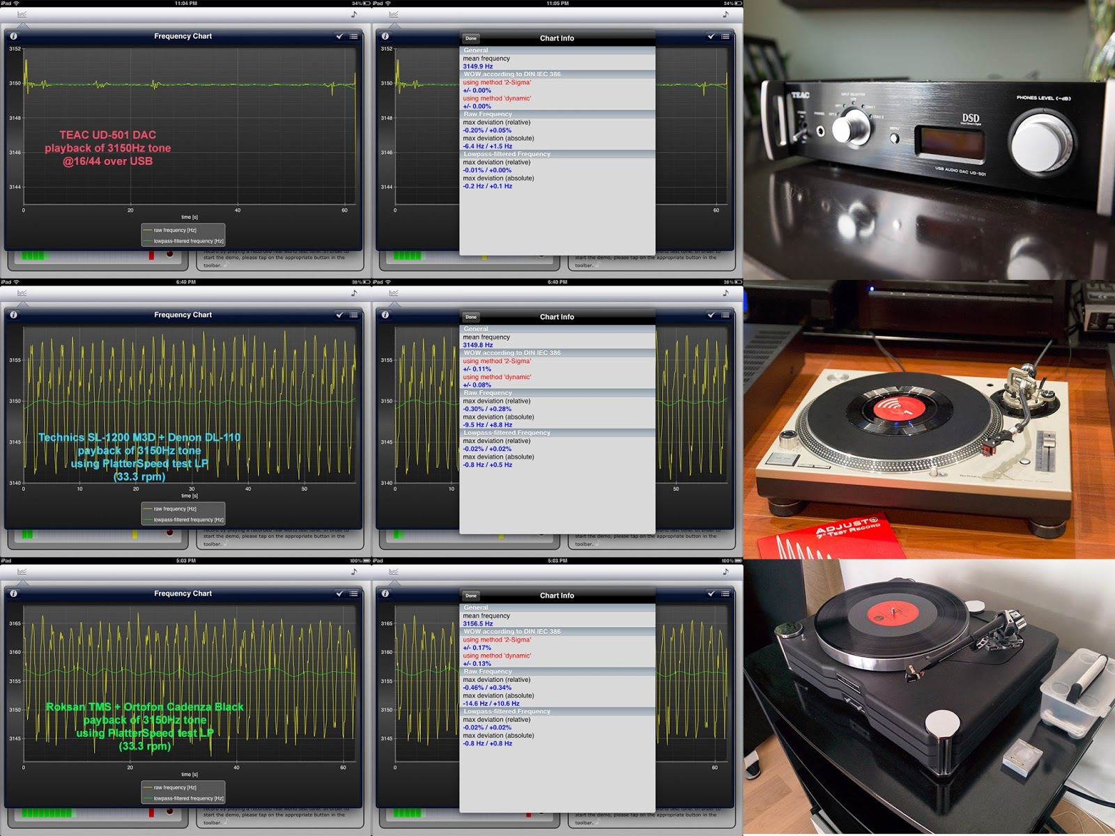Open the Technics turntable photo with red record
Image resolution: width=1115 pixels, height=836 pixels.
pyautogui.click(x=929, y=419)
